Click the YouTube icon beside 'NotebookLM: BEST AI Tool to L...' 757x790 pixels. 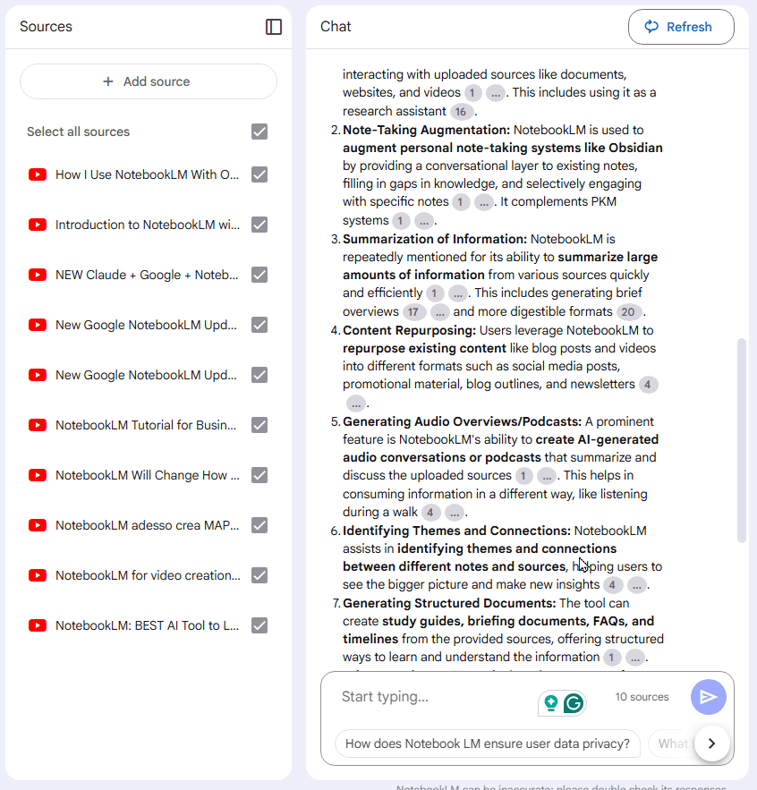pyautogui.click(x=38, y=625)
